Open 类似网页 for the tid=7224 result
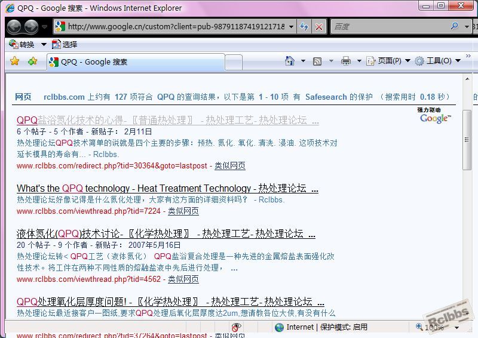This screenshot has width=478, height=338. point(183,211)
